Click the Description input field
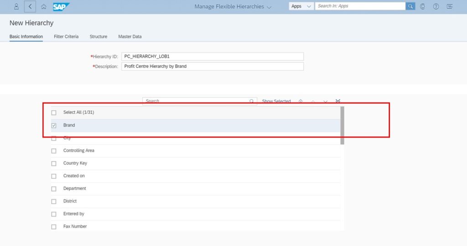Viewport: 467px width, 246px height. tap(212, 67)
